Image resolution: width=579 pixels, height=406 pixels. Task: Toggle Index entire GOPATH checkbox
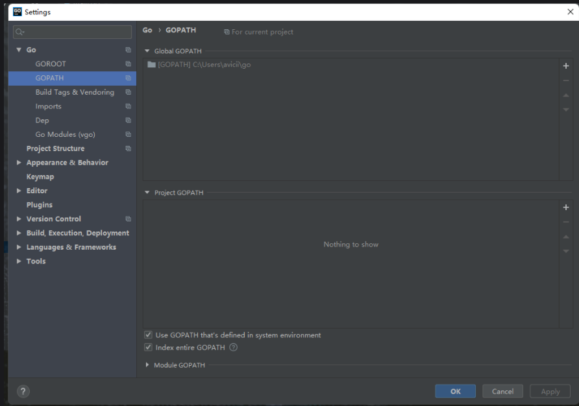(148, 348)
